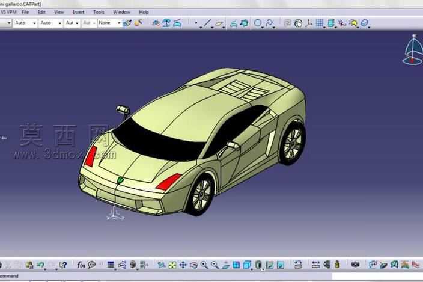Click the surface-with-red-line icon left of Point
The image size is (423, 282).
tap(177, 23)
